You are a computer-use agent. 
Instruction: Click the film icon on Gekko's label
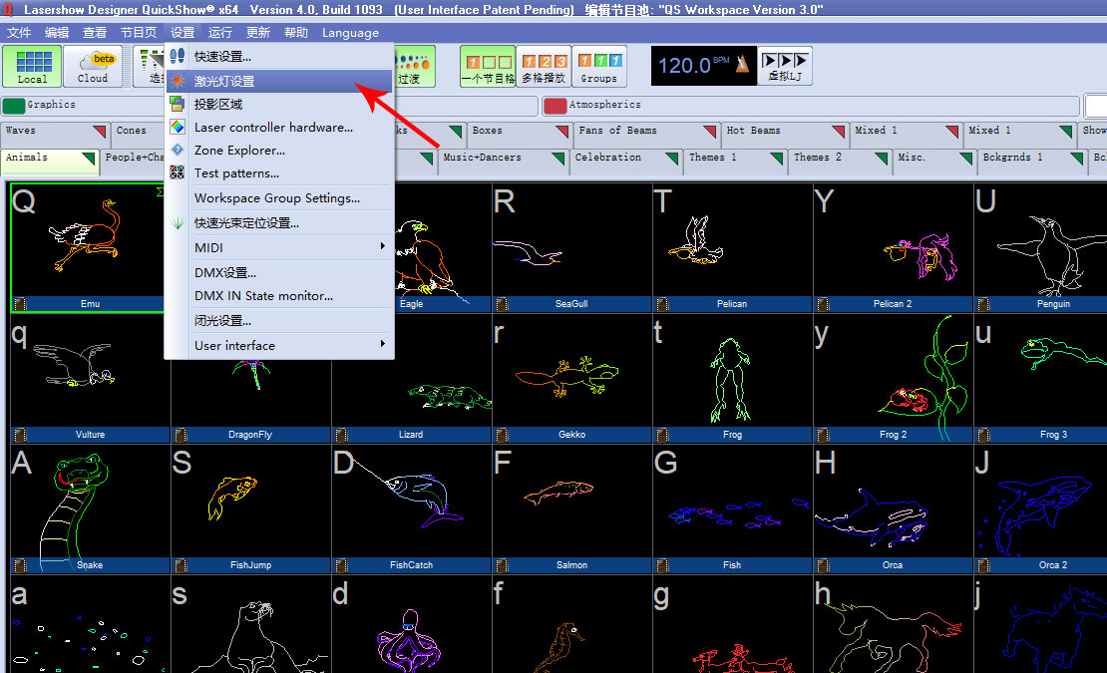tap(502, 435)
